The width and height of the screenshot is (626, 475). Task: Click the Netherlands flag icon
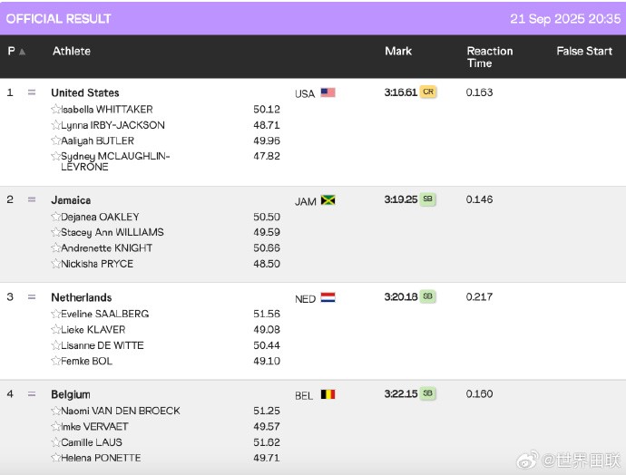click(328, 297)
